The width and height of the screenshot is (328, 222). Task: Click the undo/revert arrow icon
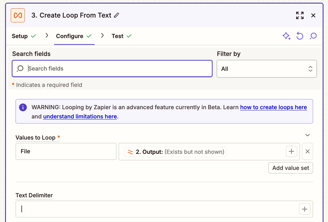(x=300, y=36)
